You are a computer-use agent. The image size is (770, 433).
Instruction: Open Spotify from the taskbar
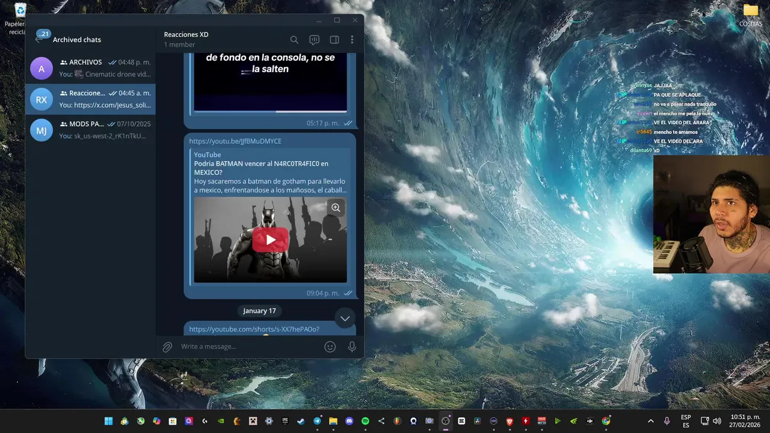click(365, 421)
